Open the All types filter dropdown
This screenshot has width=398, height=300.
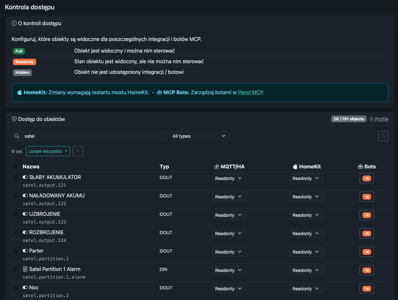[x=200, y=136]
